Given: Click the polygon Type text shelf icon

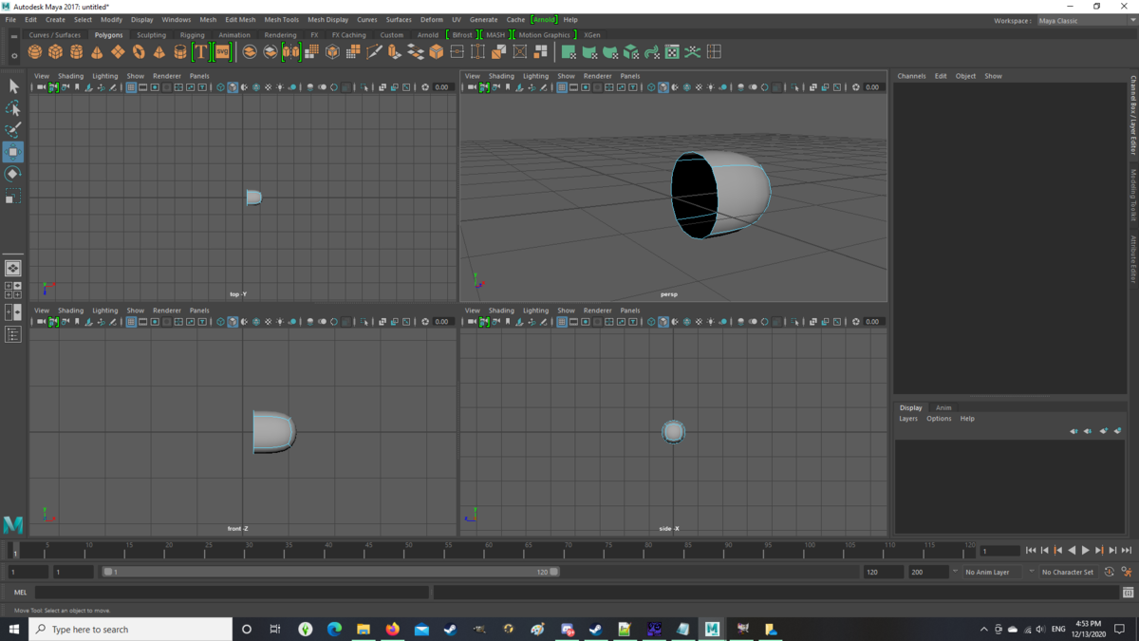Looking at the screenshot, I should click(200, 52).
